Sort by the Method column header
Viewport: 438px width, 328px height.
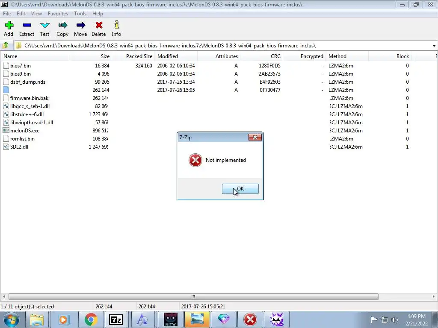click(347, 56)
